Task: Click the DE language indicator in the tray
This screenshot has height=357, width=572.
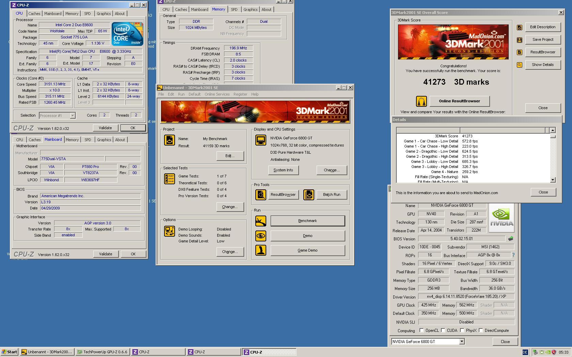Action: (x=525, y=352)
